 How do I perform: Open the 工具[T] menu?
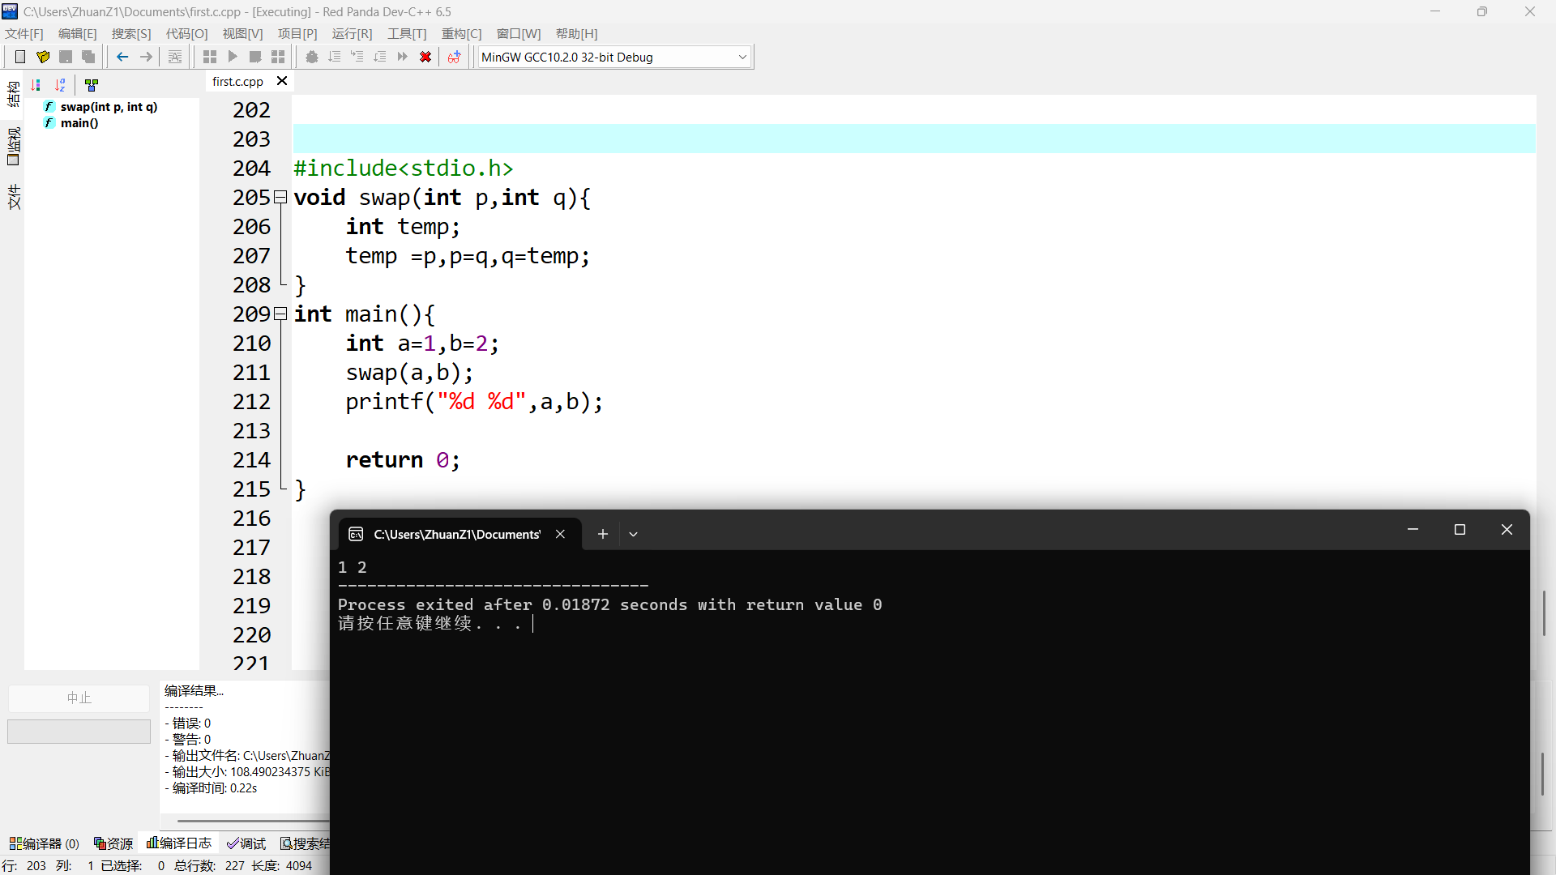tap(406, 33)
